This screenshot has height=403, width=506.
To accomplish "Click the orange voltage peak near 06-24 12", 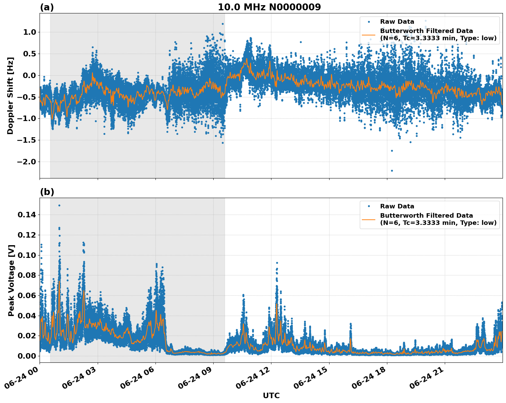I will [x=277, y=303].
